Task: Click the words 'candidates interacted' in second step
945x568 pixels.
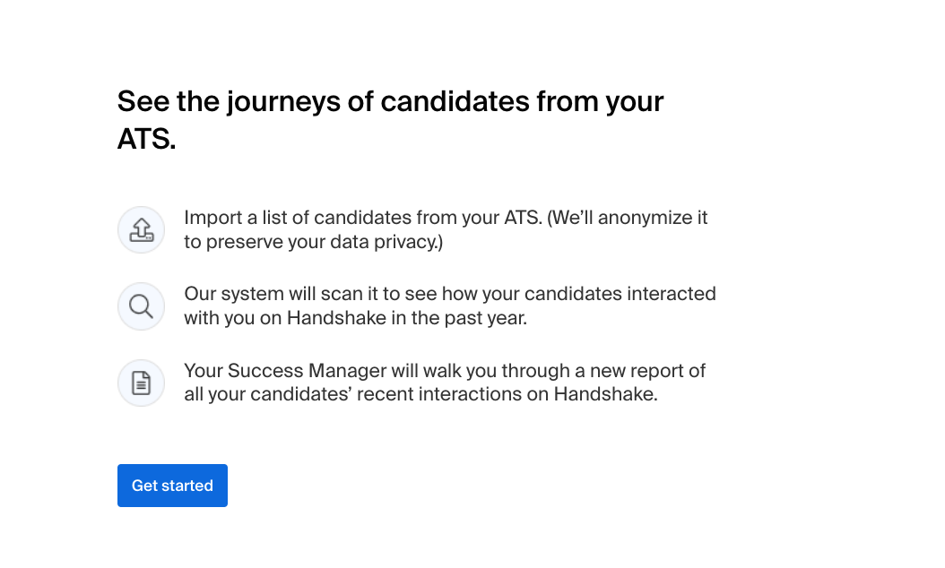Action: pyautogui.click(x=620, y=294)
